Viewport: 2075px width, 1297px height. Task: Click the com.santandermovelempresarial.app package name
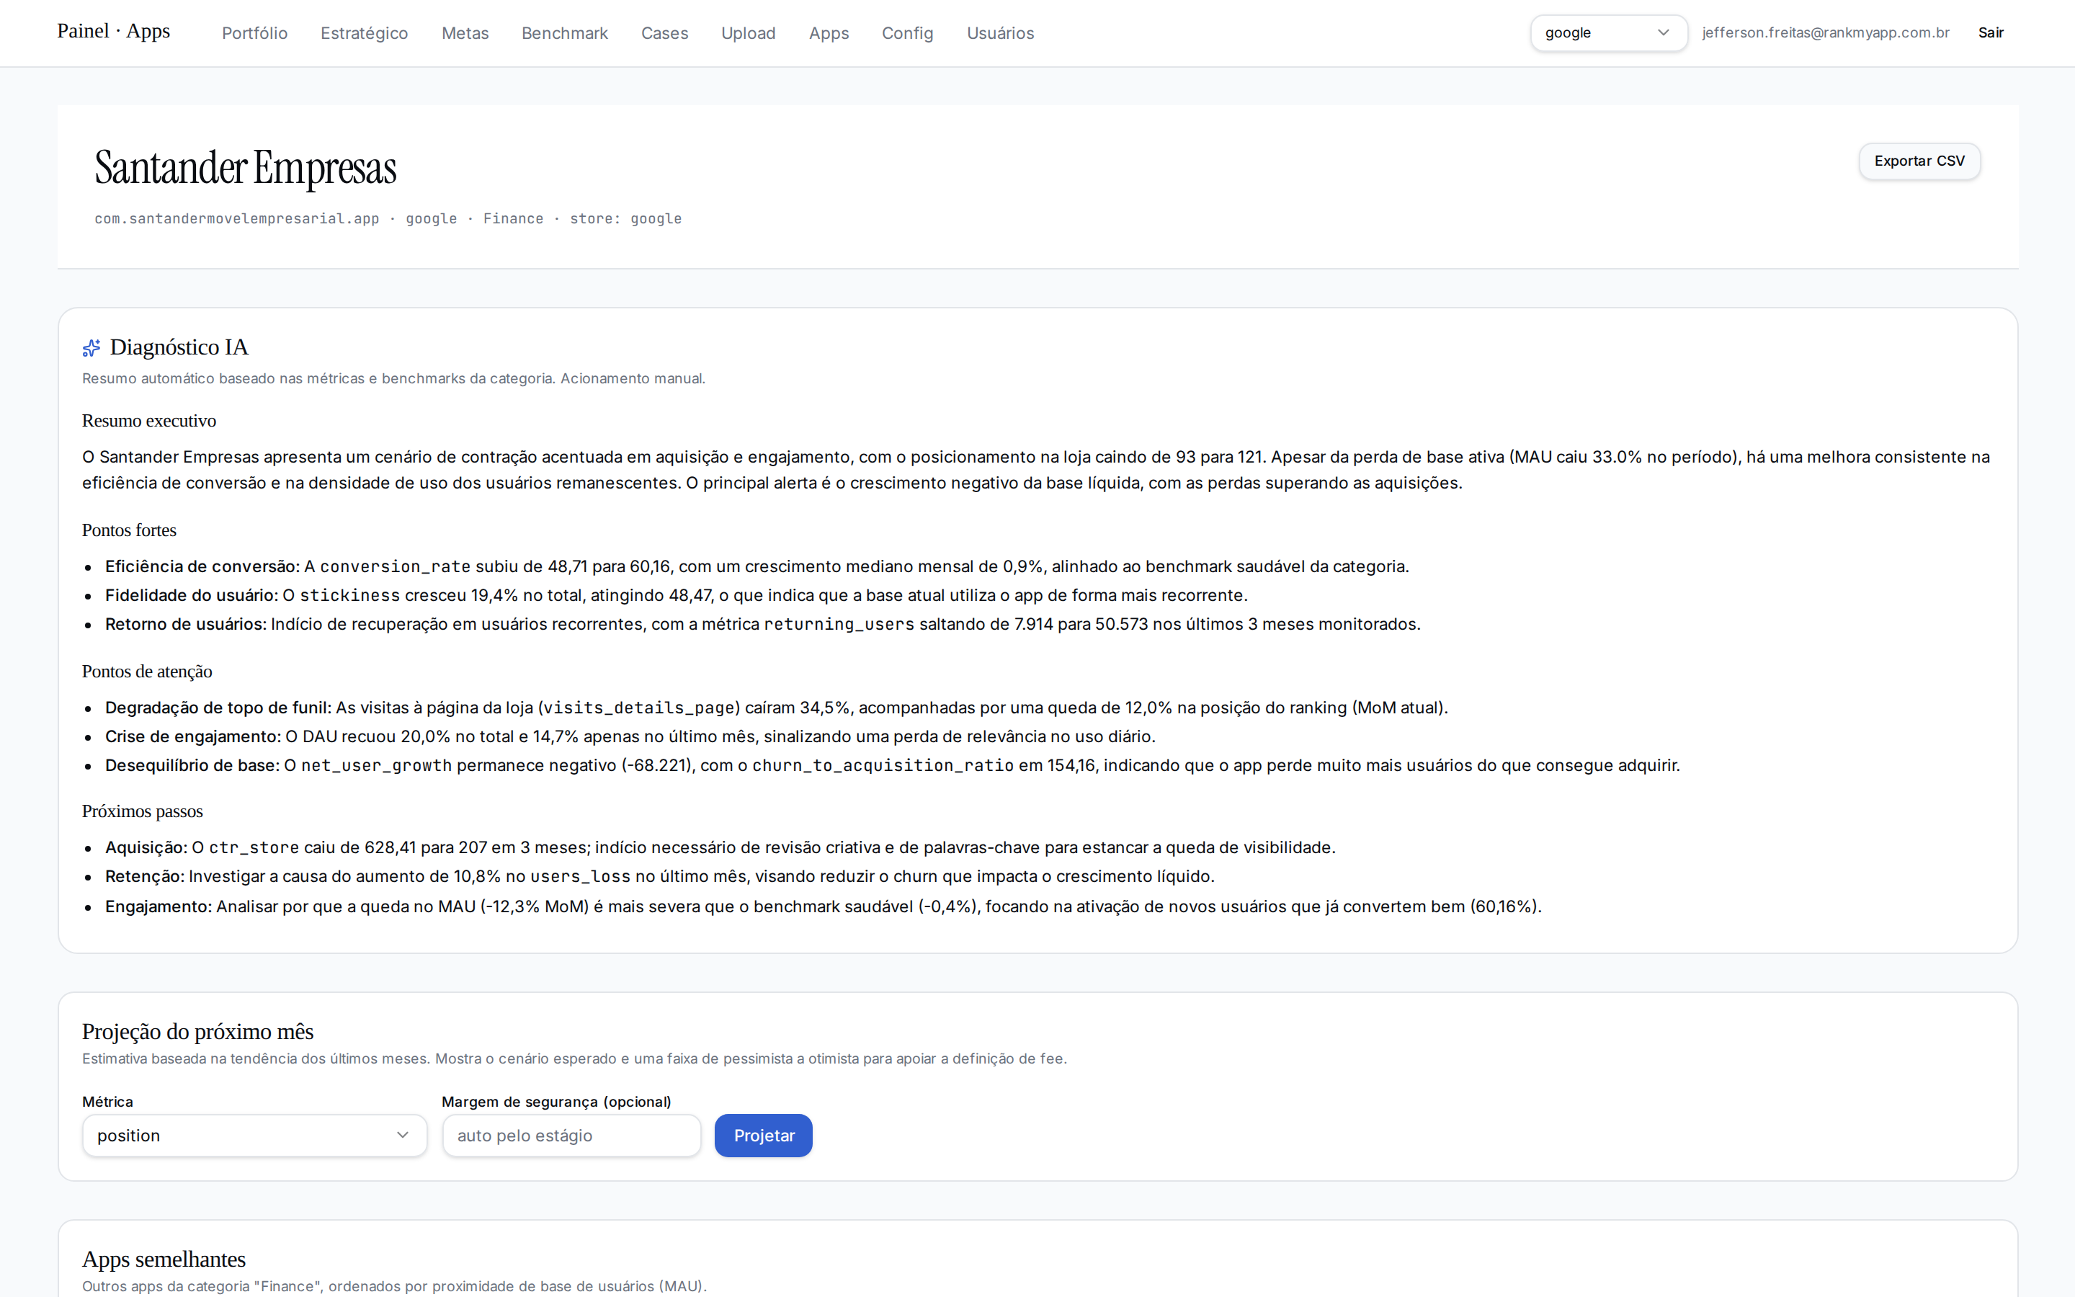[x=236, y=219]
